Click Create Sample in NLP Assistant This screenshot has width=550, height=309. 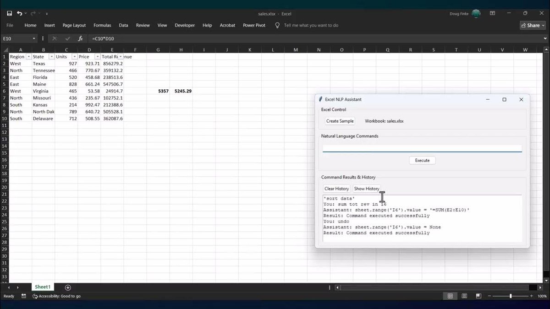pos(340,121)
